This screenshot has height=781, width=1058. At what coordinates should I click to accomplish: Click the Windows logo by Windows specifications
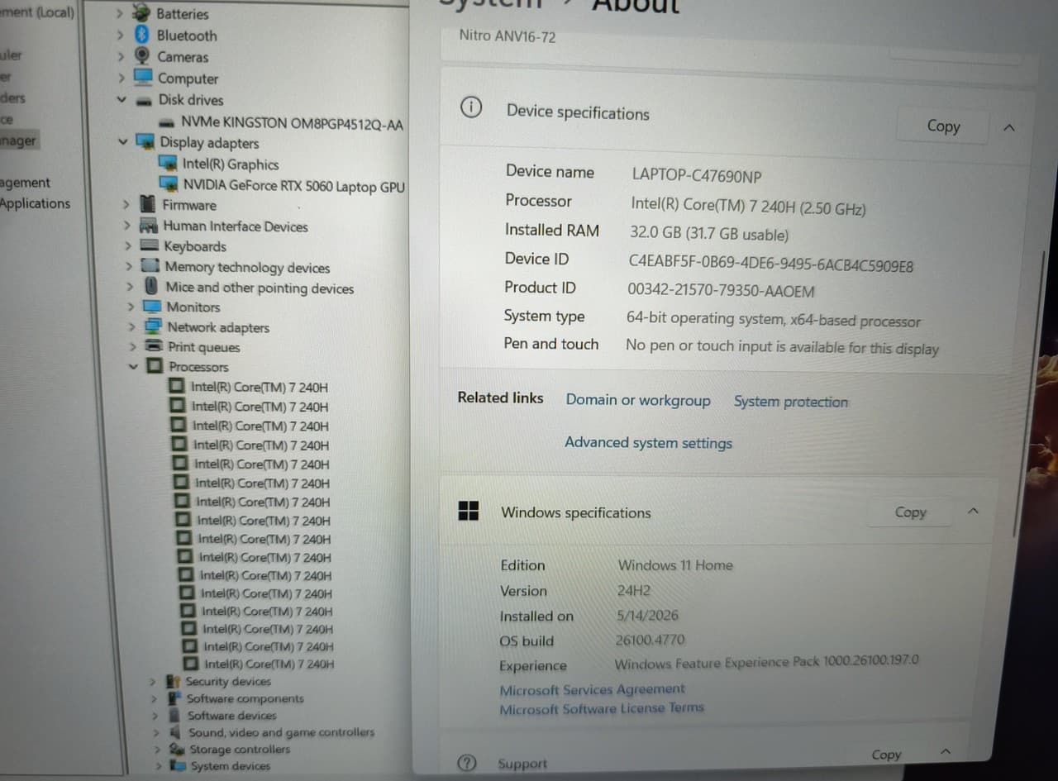pos(469,511)
